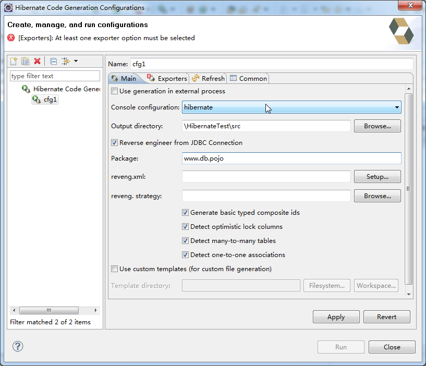Click Setup button for reveng.xml
Viewport: 426px width, 366px height.
click(x=378, y=177)
